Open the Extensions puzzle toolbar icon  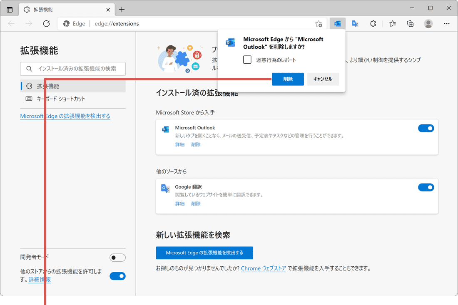[x=373, y=24]
